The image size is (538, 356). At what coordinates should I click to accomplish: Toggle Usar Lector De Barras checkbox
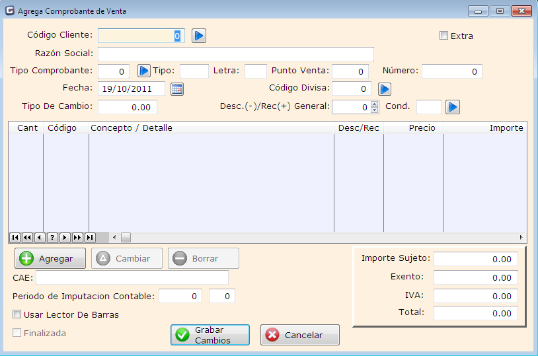(x=18, y=314)
